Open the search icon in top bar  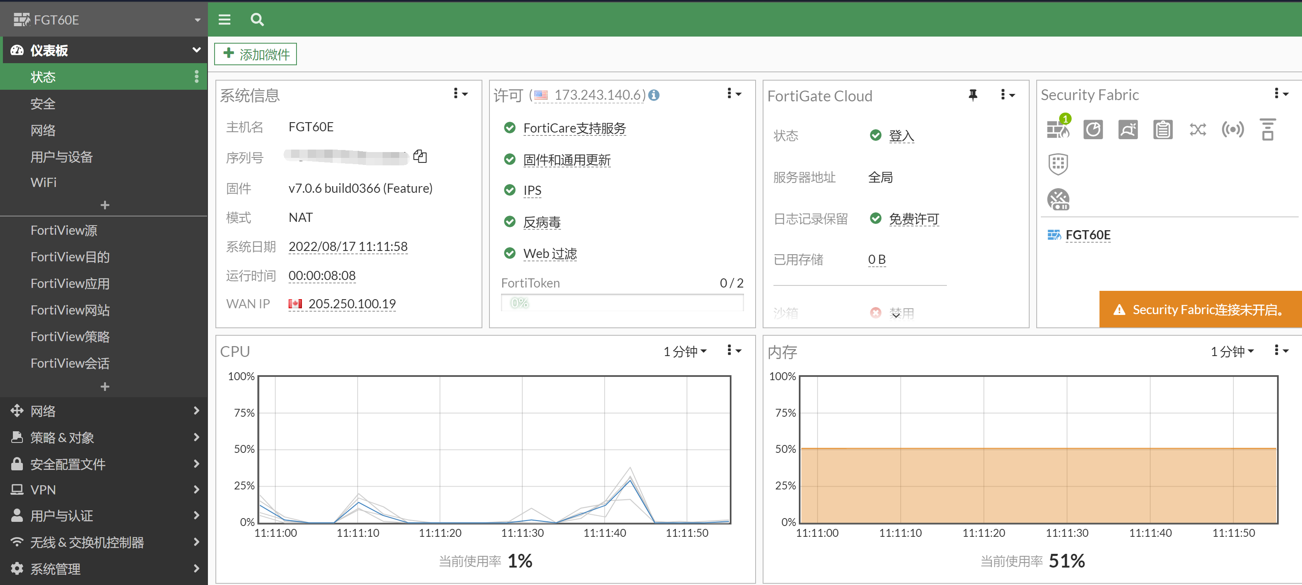pyautogui.click(x=257, y=20)
